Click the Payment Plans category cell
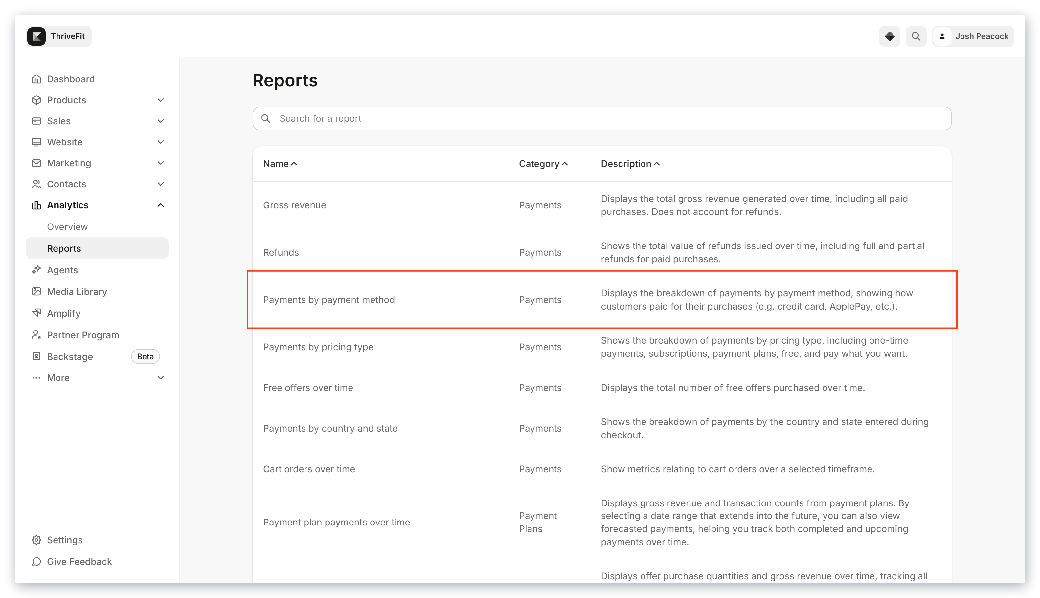 click(538, 522)
